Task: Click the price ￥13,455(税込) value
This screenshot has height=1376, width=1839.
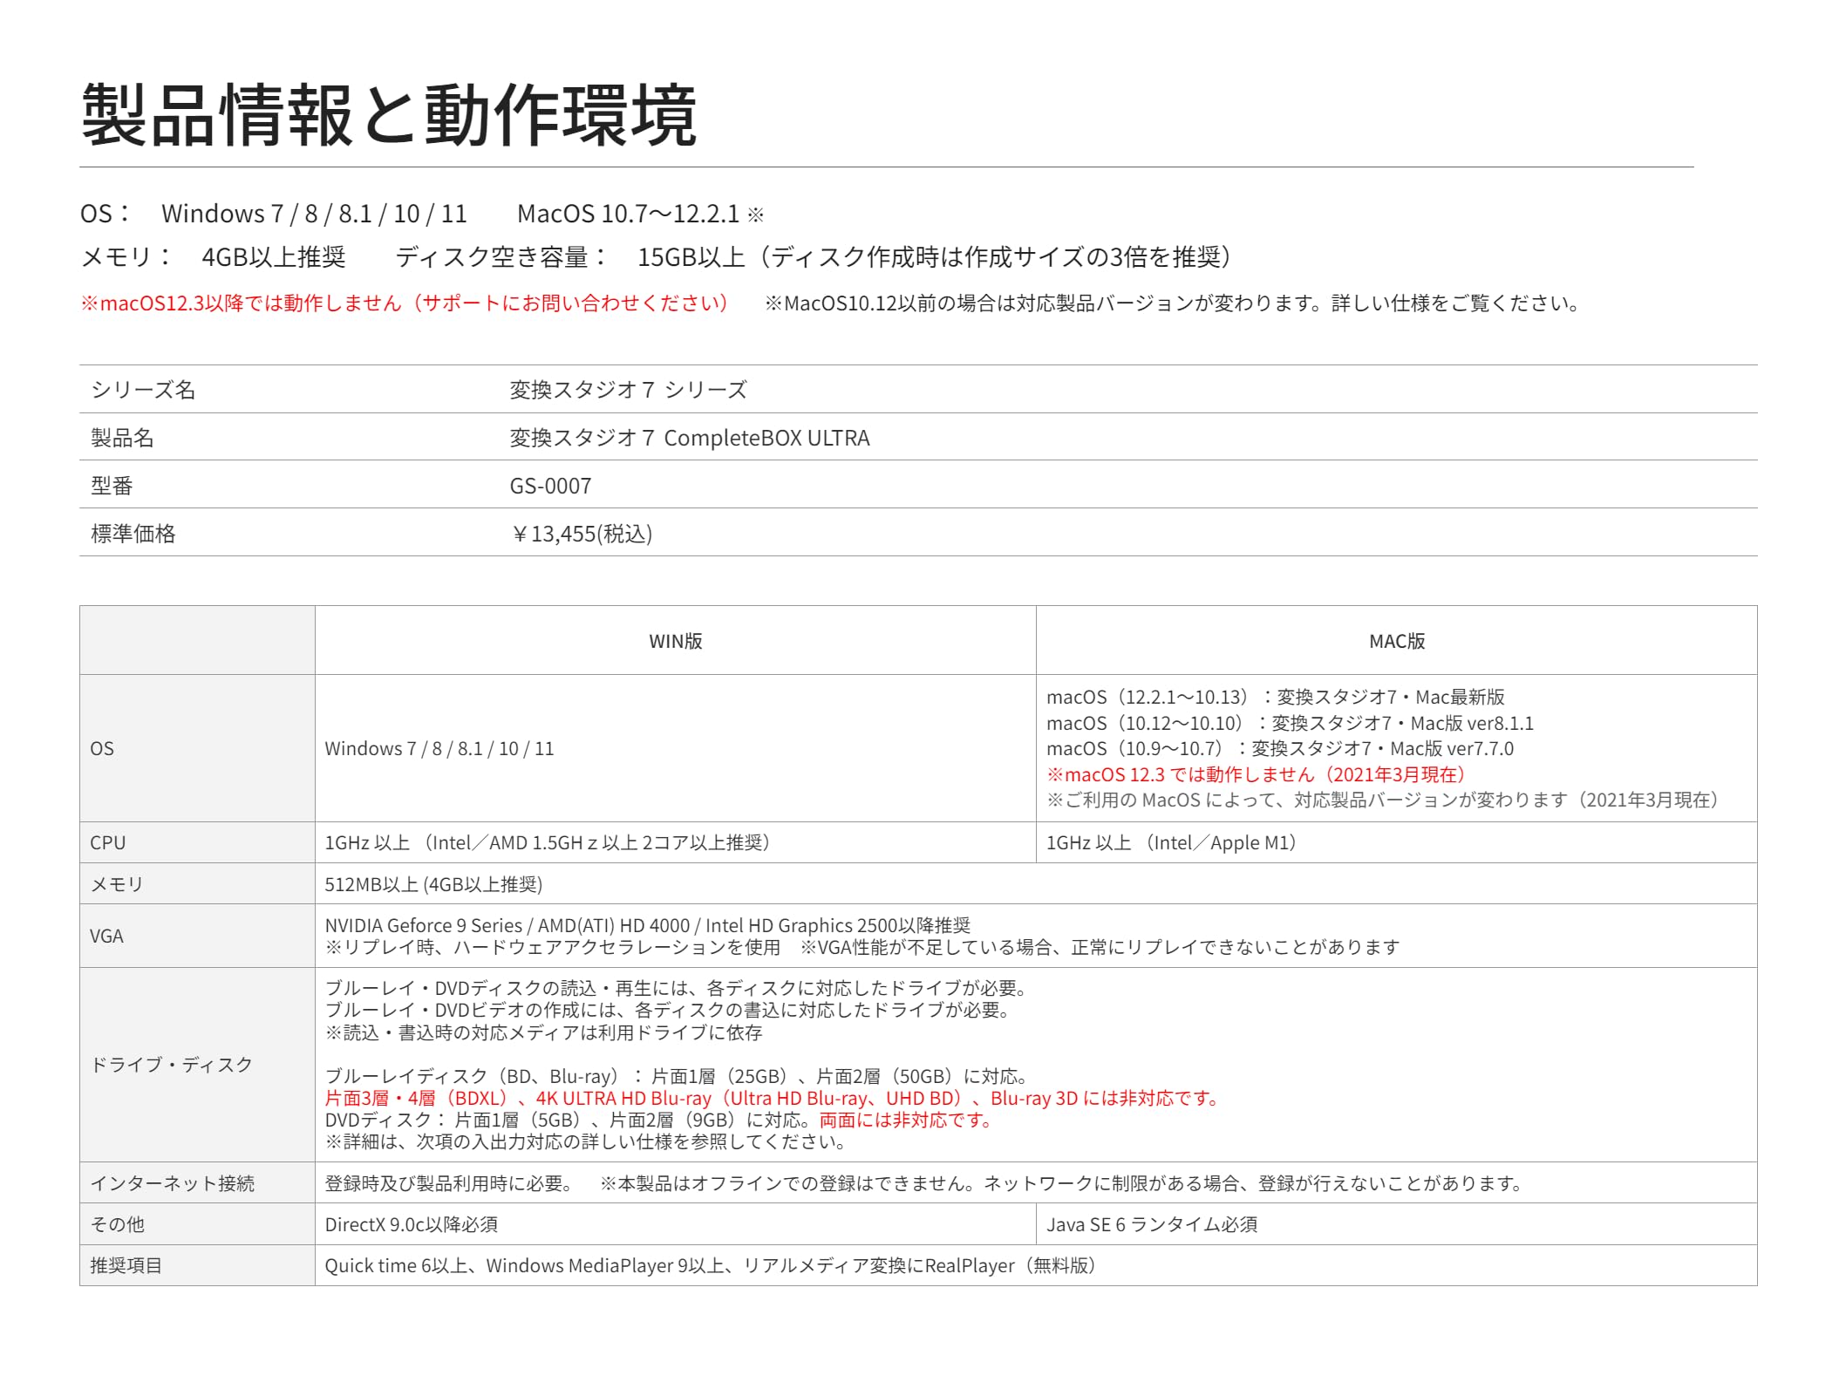Action: (x=582, y=534)
